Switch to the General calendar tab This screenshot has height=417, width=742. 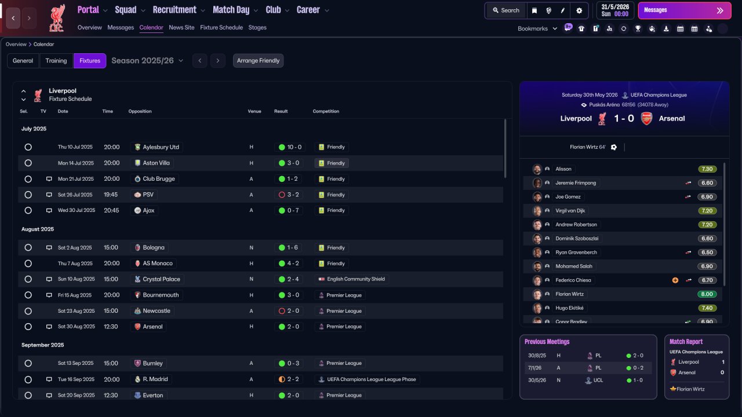[23, 61]
